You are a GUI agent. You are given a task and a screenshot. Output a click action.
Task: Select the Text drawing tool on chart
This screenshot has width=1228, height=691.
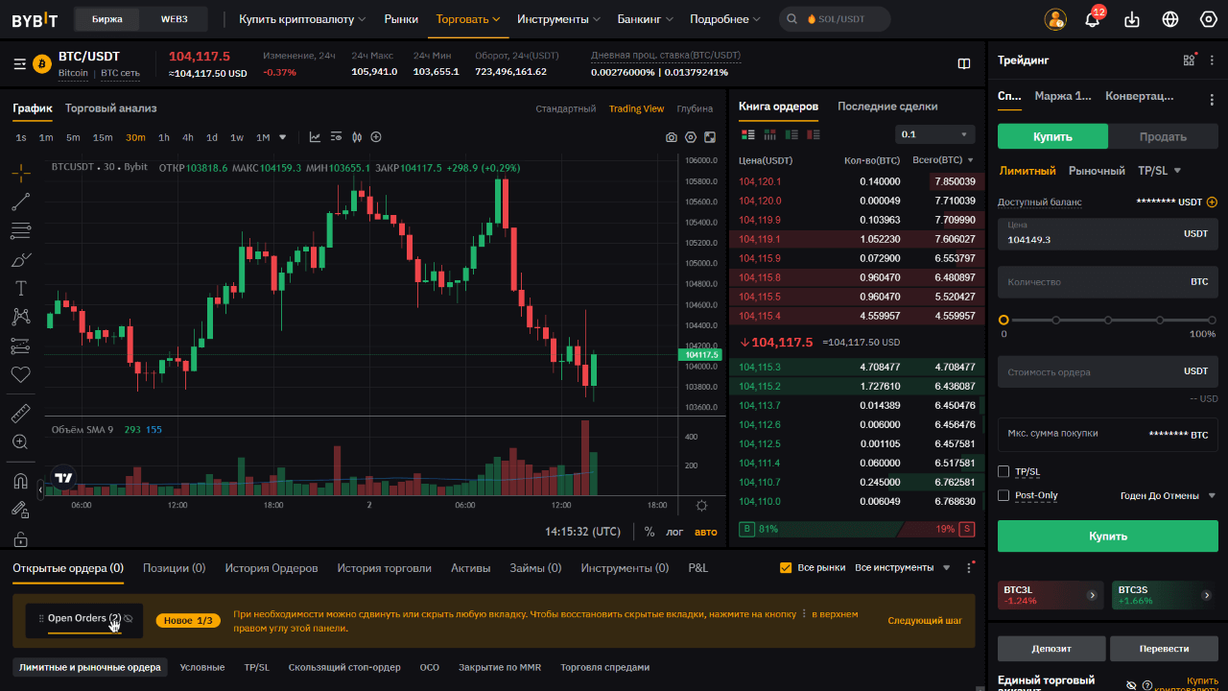point(20,288)
